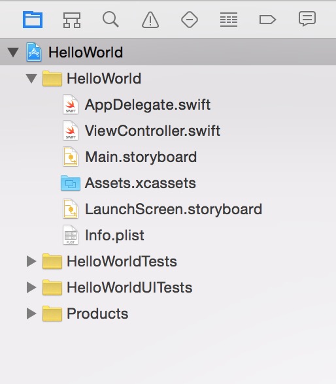Open the Find navigator magnifier icon
This screenshot has width=336, height=384.
110,20
